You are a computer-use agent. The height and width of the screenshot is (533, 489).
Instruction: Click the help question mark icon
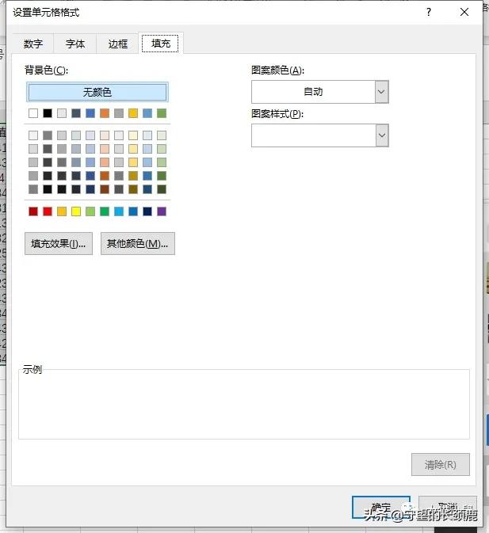[x=429, y=12]
